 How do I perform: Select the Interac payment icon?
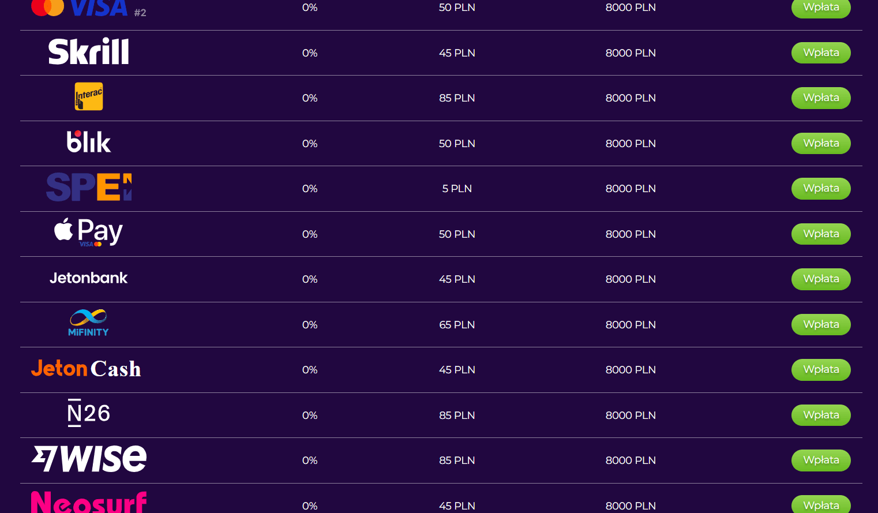click(x=89, y=96)
